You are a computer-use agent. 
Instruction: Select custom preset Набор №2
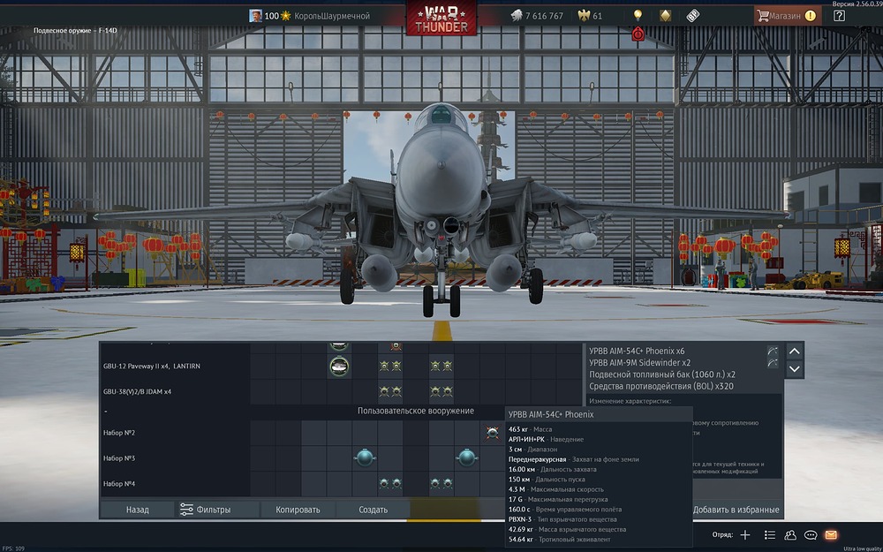(119, 433)
